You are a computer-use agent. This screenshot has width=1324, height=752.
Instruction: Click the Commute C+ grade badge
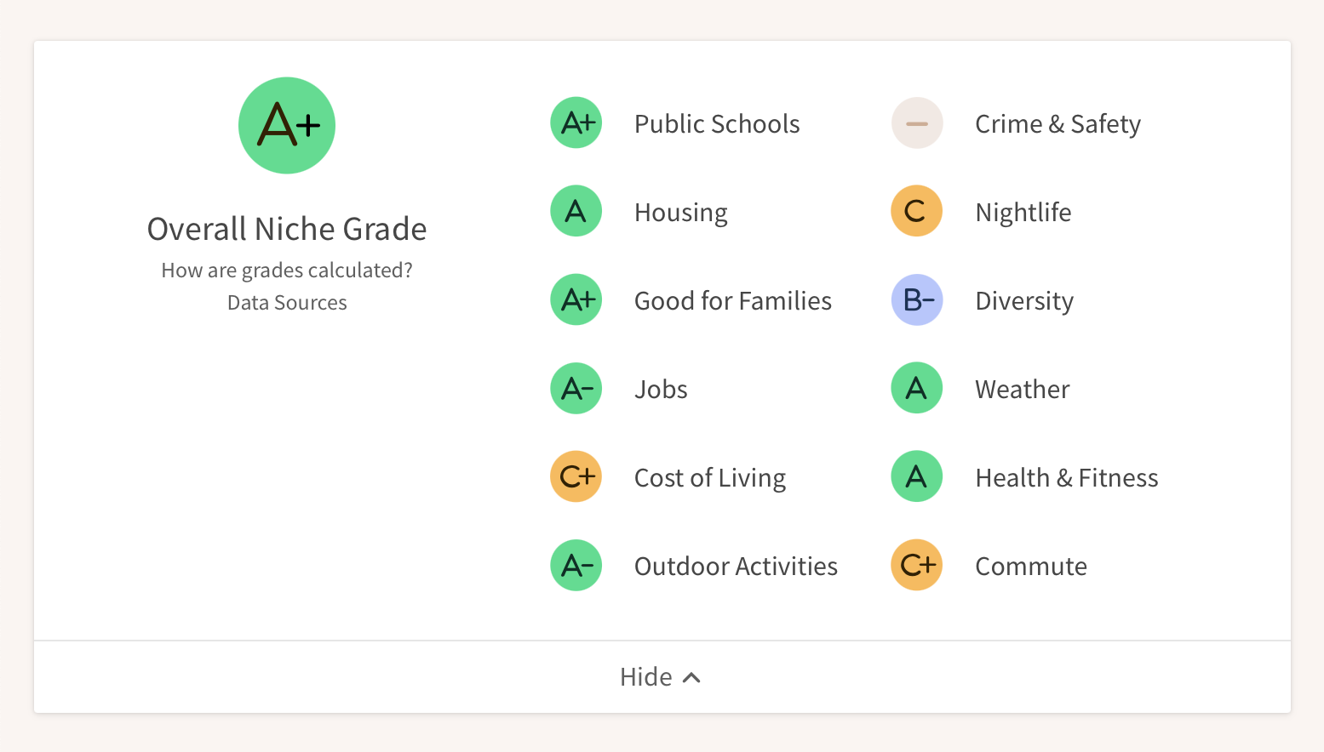(x=917, y=565)
